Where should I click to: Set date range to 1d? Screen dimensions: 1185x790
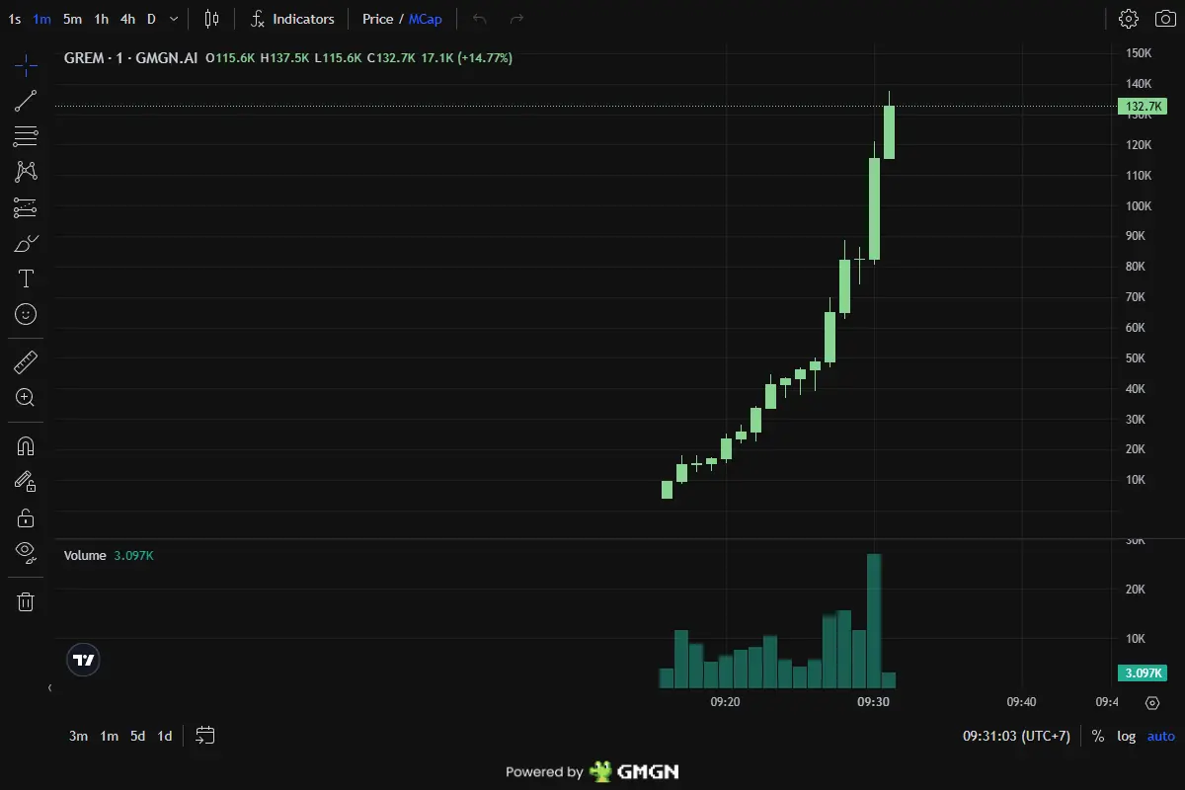[x=165, y=736]
